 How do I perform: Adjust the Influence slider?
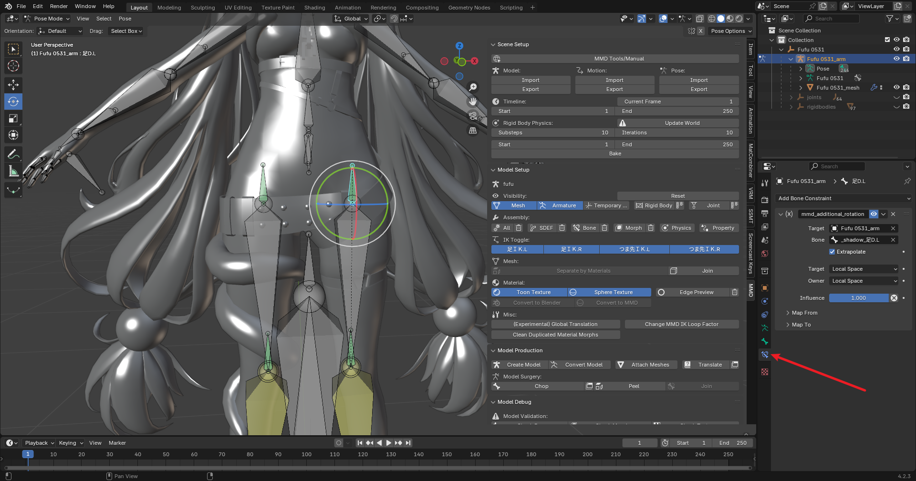[x=858, y=298]
